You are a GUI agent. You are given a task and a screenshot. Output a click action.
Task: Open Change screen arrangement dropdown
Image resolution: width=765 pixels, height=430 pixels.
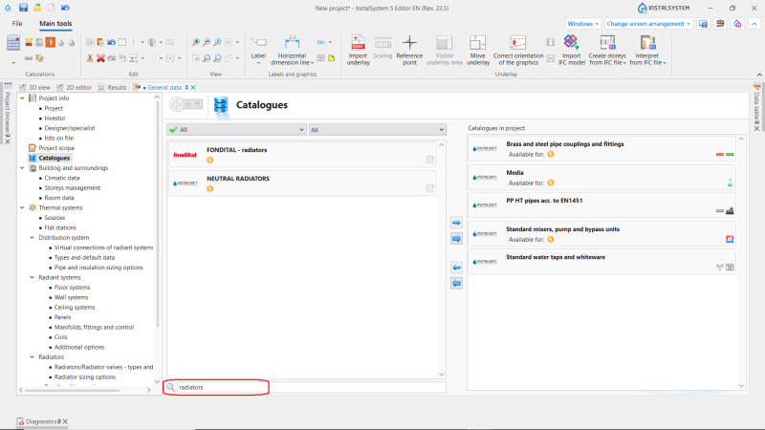648,23
